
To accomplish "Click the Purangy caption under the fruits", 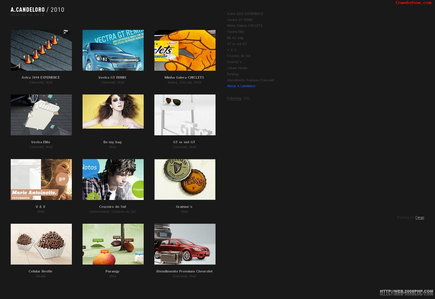I will [112, 271].
